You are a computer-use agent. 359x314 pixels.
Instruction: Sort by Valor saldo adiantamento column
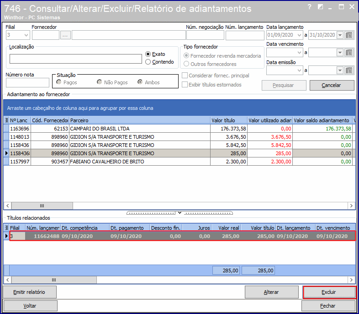click(x=322, y=120)
